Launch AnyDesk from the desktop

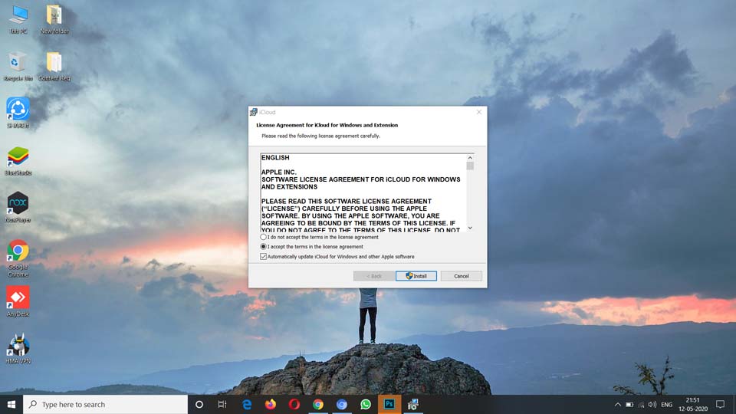click(x=18, y=302)
